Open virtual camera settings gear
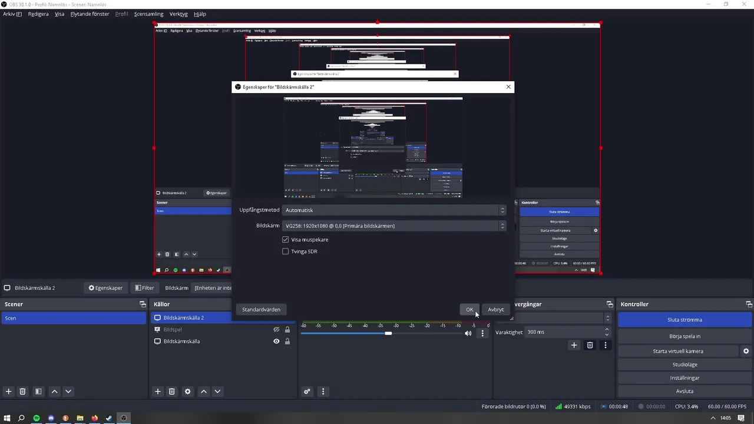This screenshot has height=424, width=754. [746, 351]
